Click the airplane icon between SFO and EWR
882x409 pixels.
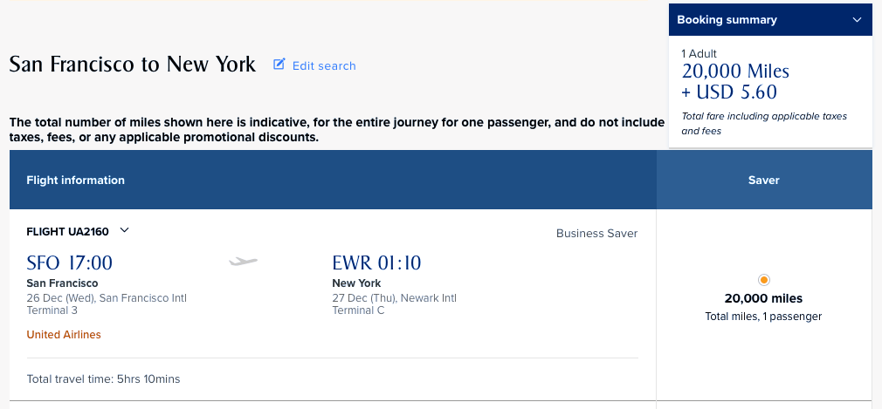(x=243, y=262)
